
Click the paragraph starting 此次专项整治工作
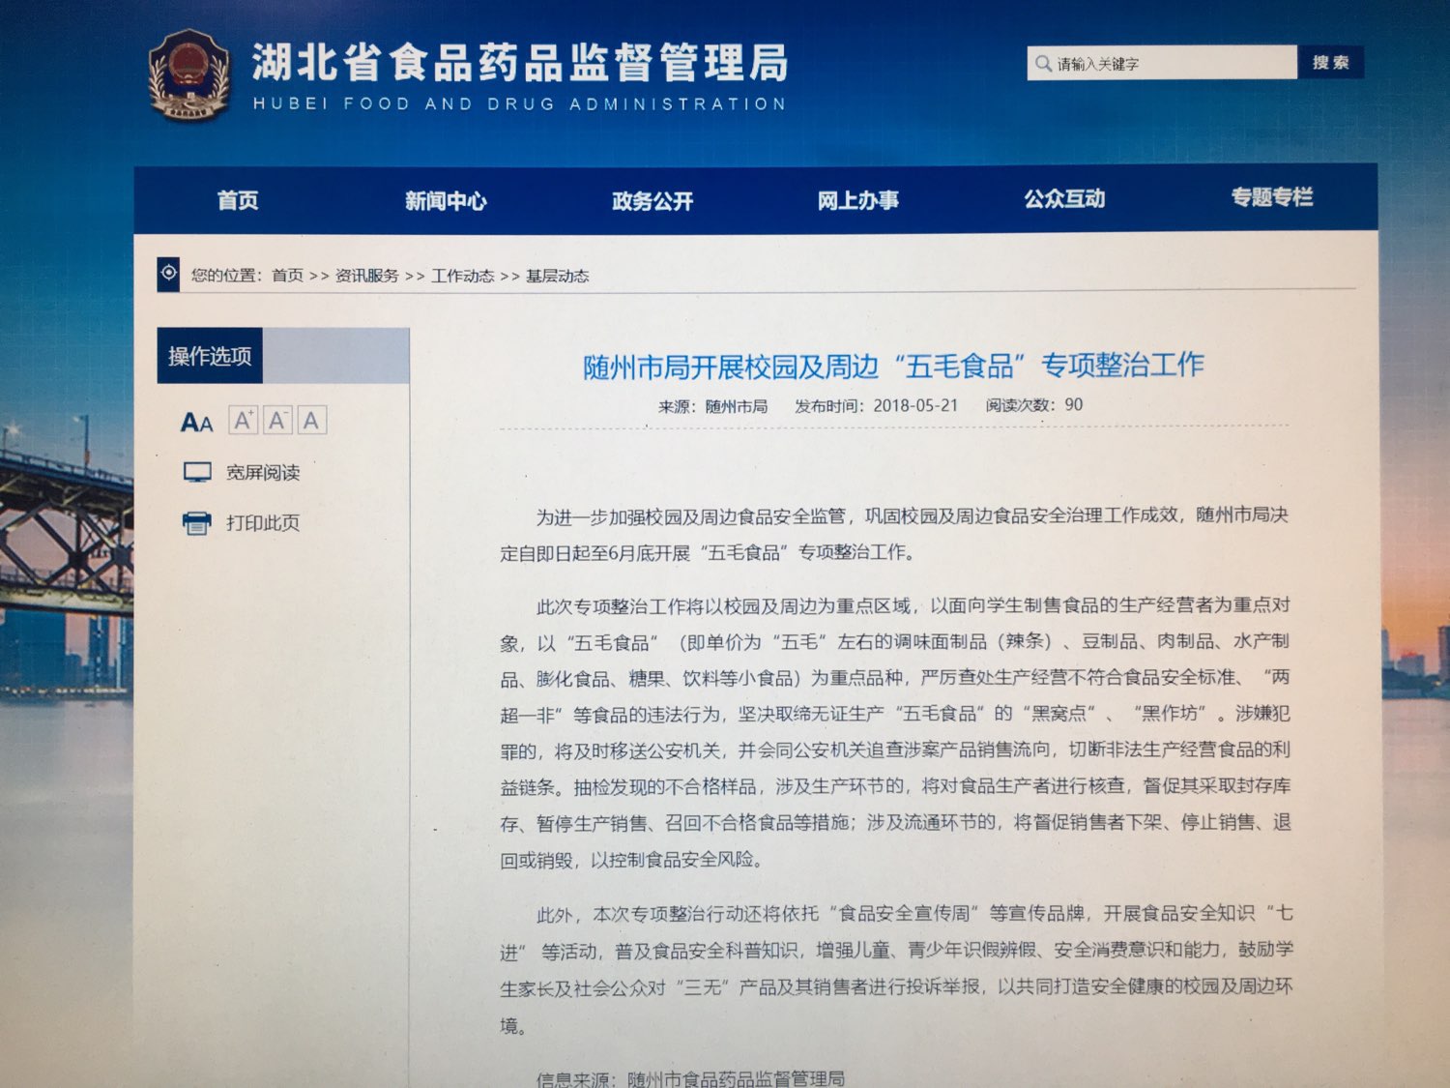(x=895, y=732)
